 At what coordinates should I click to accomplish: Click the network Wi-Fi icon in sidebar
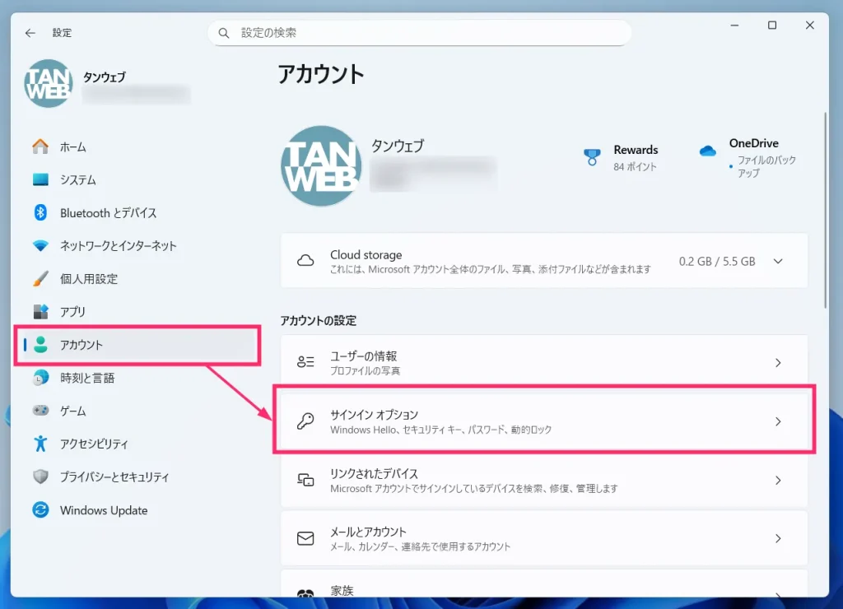pos(40,245)
